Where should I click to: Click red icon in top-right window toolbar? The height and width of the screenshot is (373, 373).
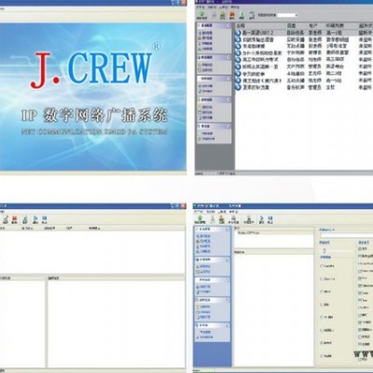point(232,15)
